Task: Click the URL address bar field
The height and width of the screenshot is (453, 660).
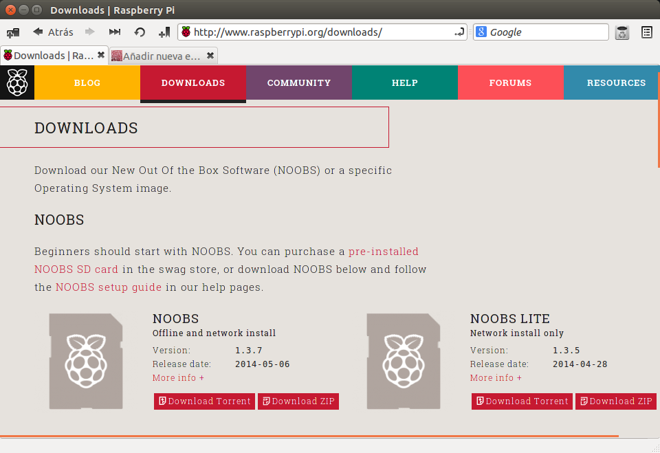Action: [316, 32]
